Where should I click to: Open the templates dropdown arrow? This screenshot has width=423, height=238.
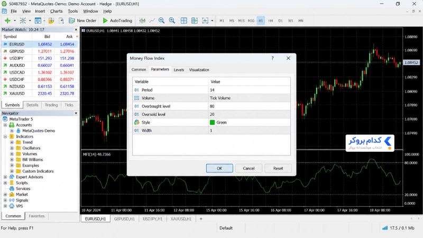(44, 21)
